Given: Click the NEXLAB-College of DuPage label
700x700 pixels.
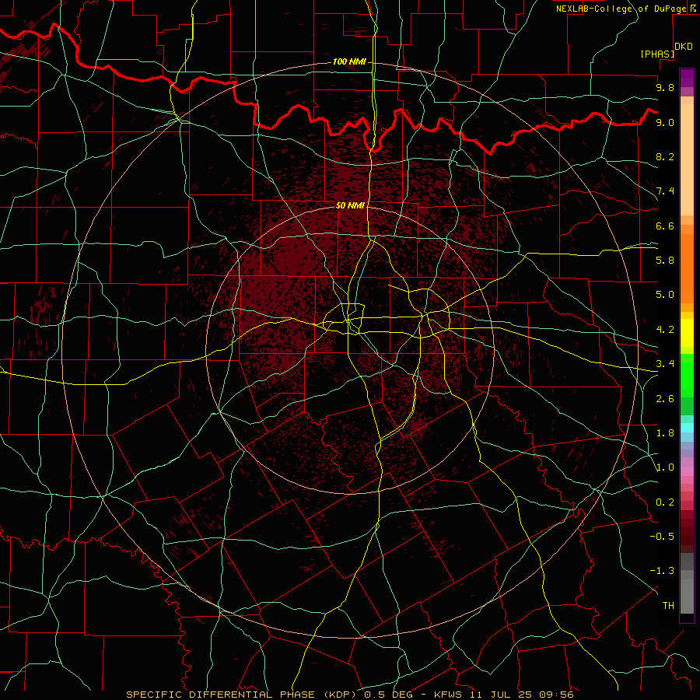Looking at the screenshot, I should coord(621,9).
